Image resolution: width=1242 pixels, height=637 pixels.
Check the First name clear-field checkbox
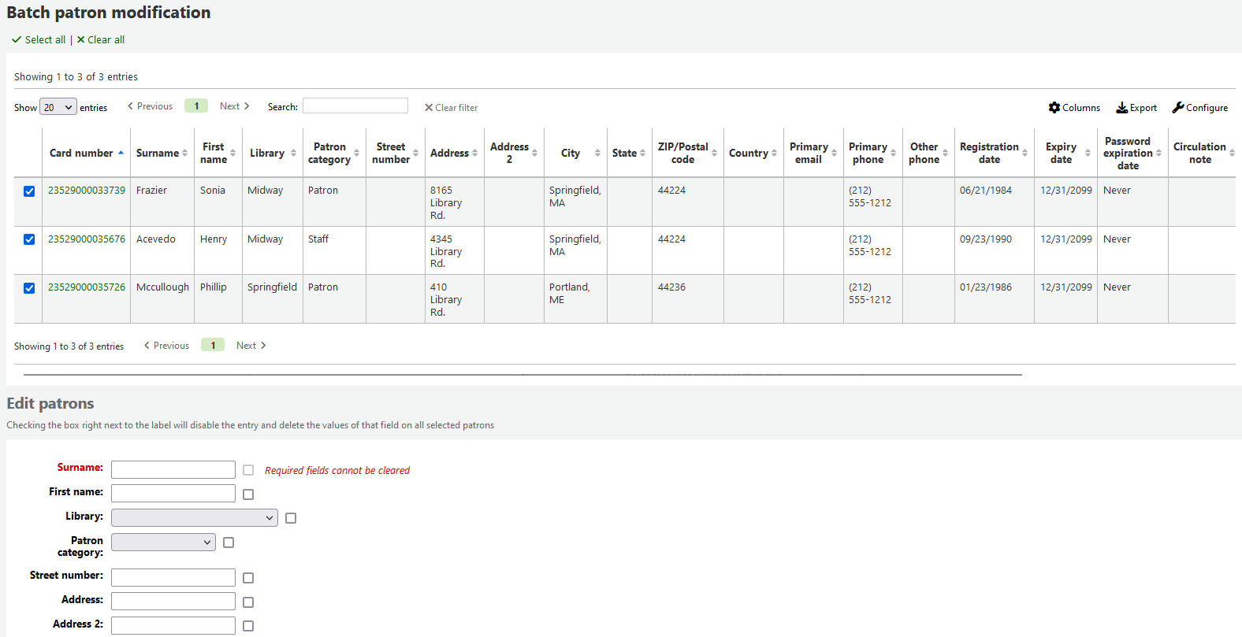[x=248, y=494]
